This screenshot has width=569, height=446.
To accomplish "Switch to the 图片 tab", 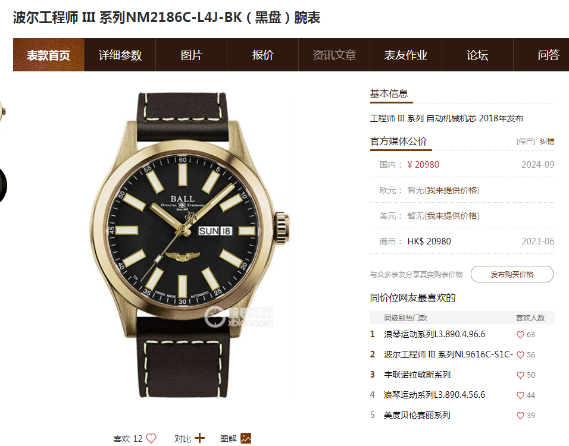I will pyautogui.click(x=192, y=55).
